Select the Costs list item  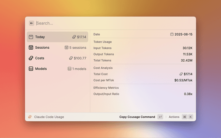pyautogui.click(x=57, y=58)
